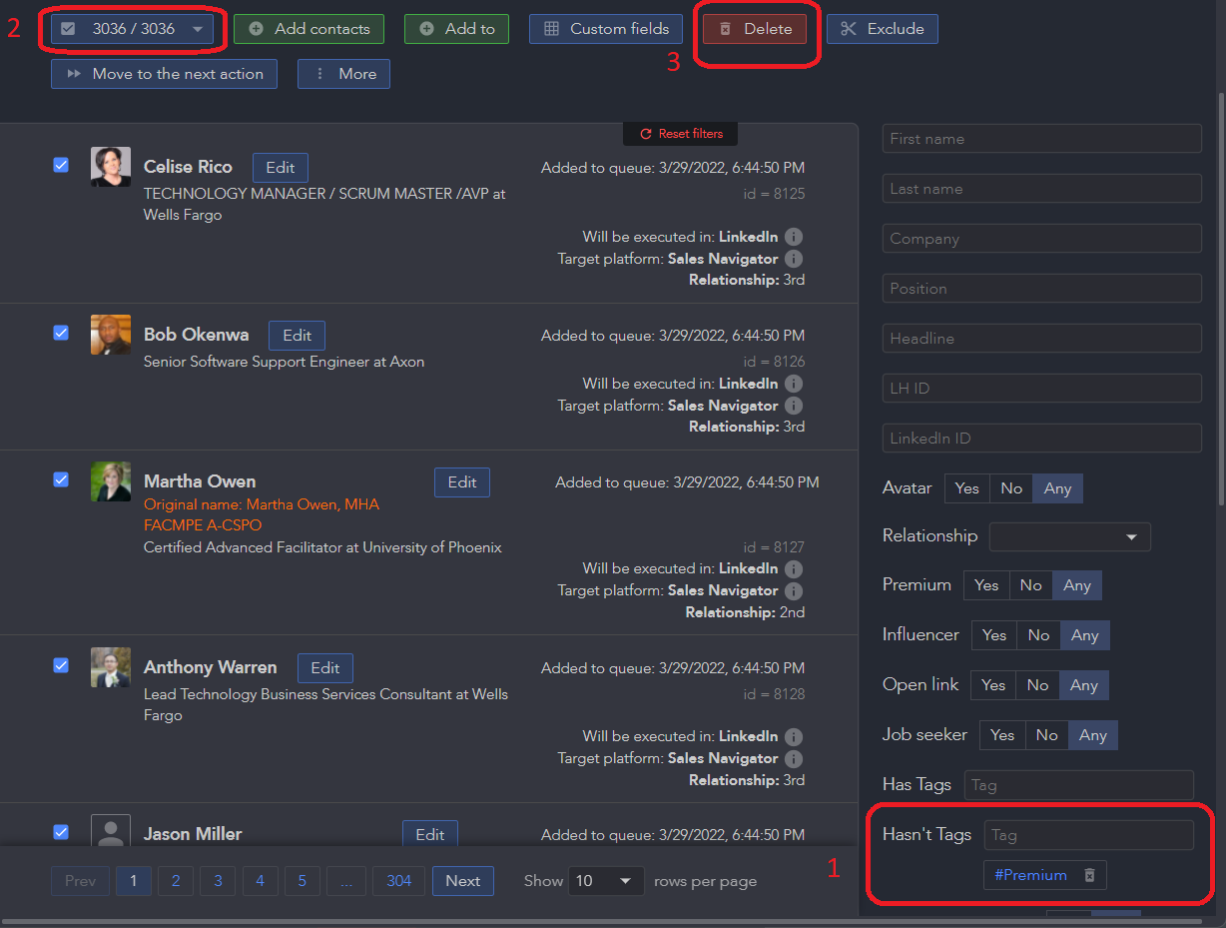The width and height of the screenshot is (1226, 928).
Task: Click the Reset filters refresh icon
Action: tap(648, 133)
